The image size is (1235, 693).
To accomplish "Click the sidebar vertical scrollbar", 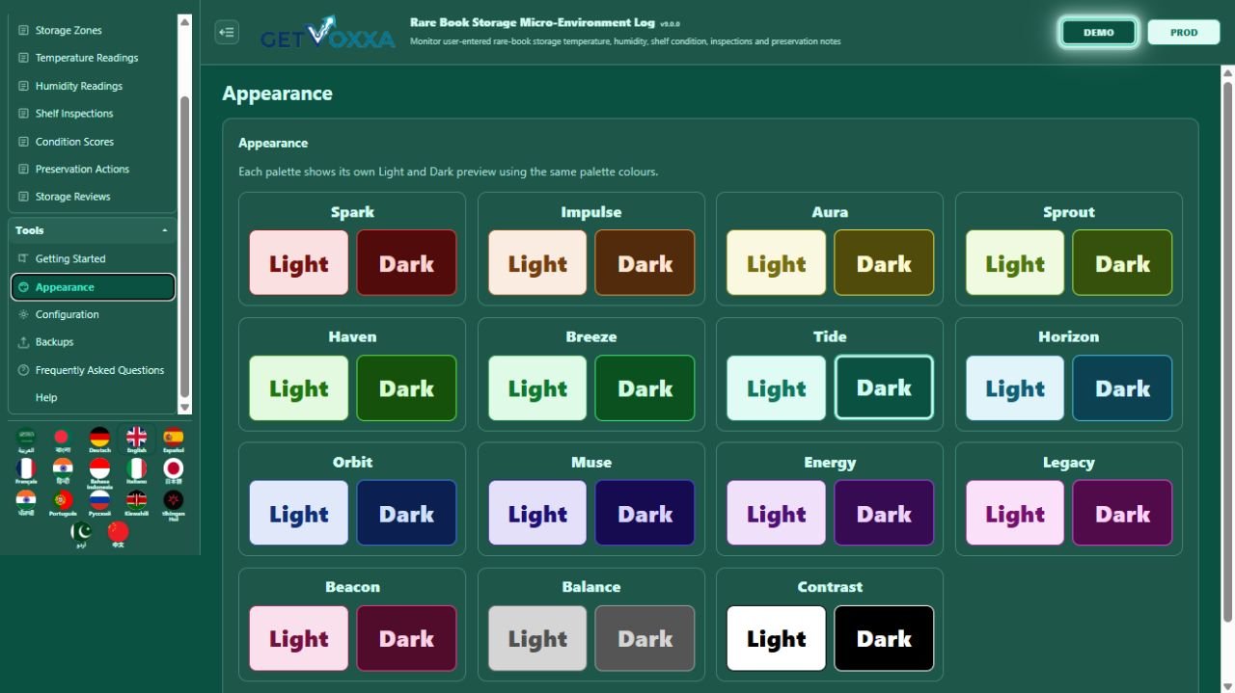I will pyautogui.click(x=185, y=248).
